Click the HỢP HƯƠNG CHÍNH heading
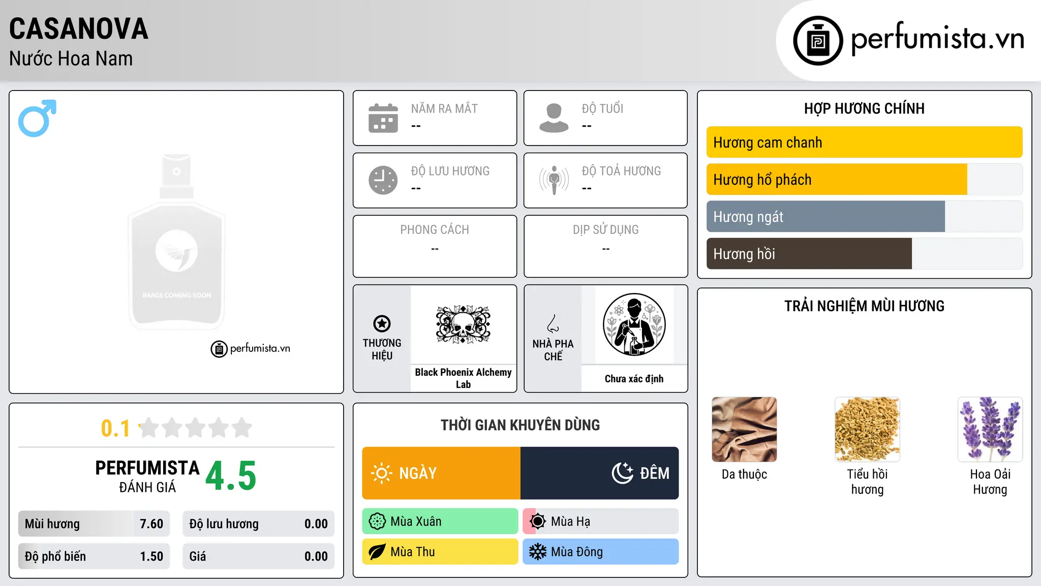The image size is (1041, 586). (865, 108)
